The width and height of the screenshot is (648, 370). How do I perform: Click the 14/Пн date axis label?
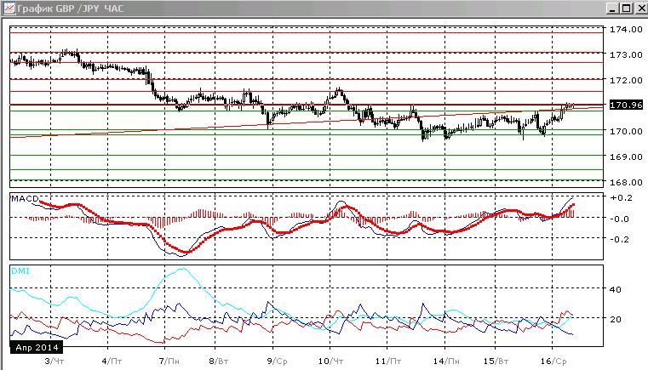[446, 361]
